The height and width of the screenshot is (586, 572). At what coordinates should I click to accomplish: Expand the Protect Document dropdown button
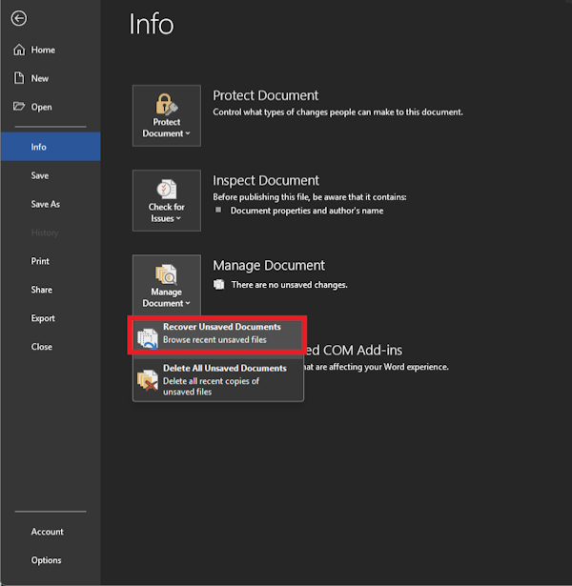167,115
